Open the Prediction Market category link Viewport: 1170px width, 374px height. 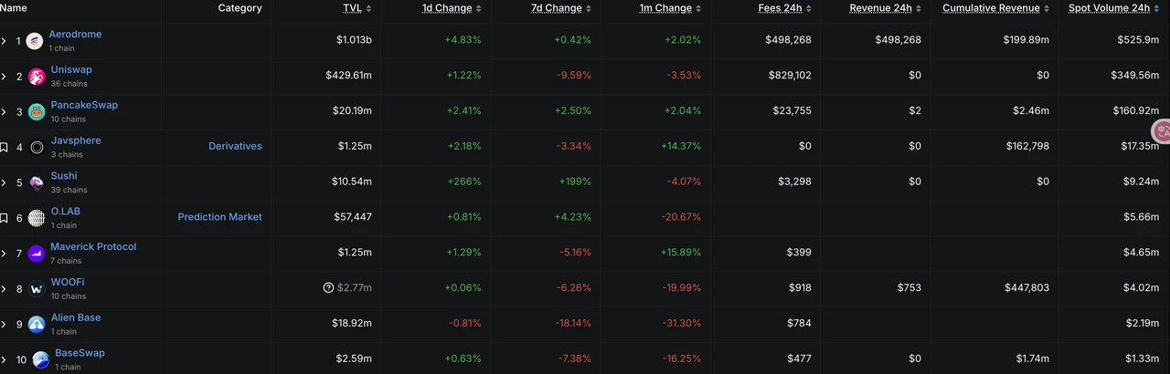coord(219,217)
